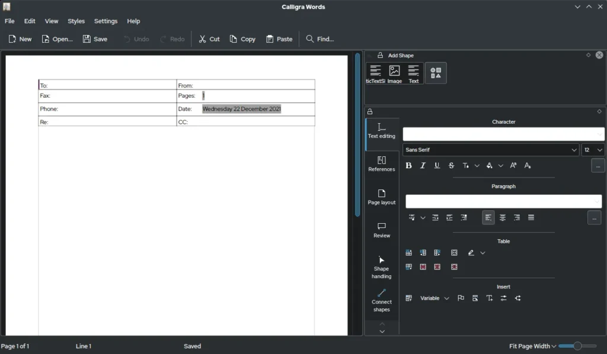607x354 pixels.
Task: Merge table cells
Action: [x=454, y=253]
